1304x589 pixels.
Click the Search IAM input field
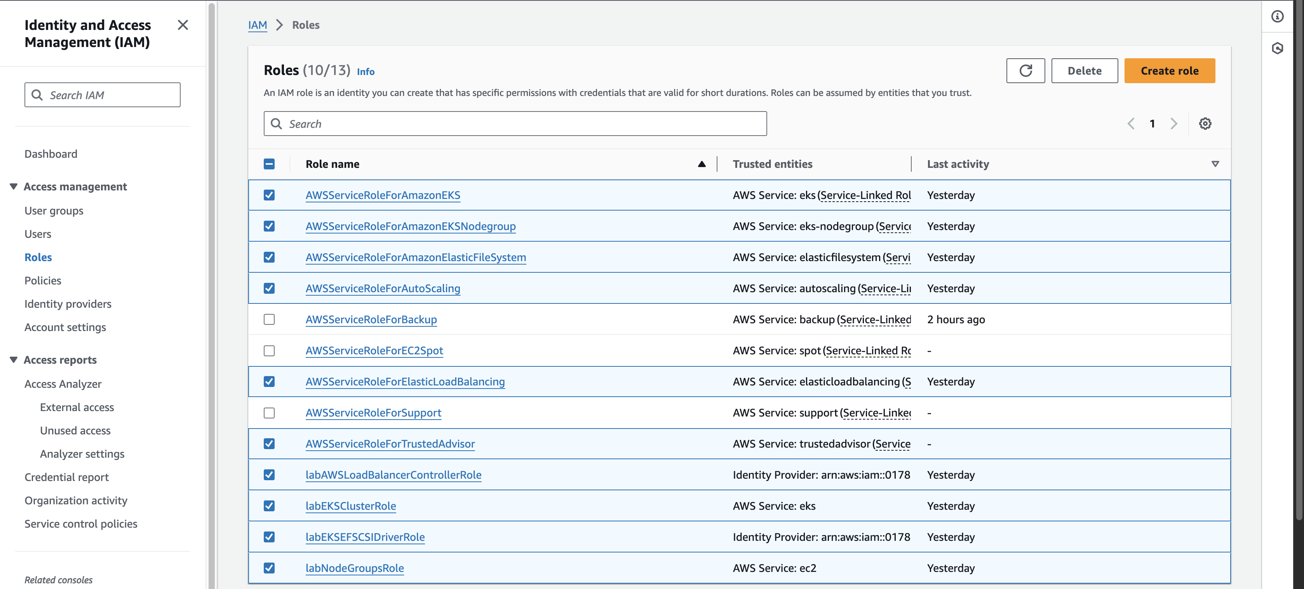[102, 95]
